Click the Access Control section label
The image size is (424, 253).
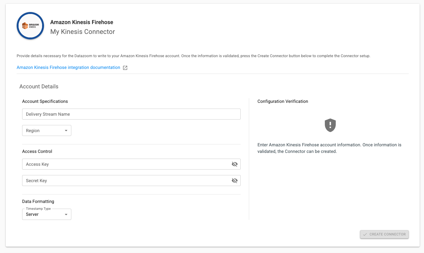pos(37,151)
